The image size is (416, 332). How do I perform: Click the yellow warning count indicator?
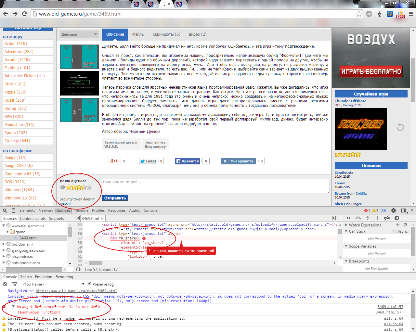(375, 211)
